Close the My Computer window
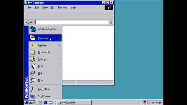This screenshot has height=105, width=187. pyautogui.click(x=111, y=3)
